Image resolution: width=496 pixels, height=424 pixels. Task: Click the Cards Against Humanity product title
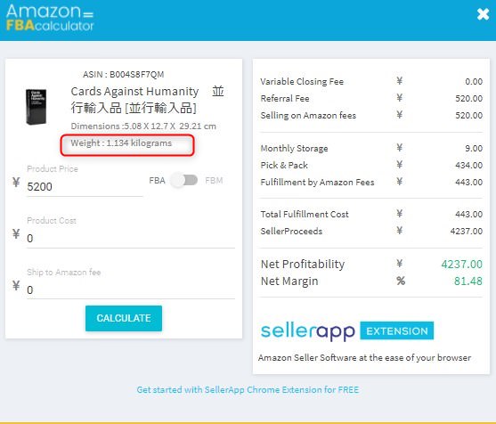click(148, 100)
